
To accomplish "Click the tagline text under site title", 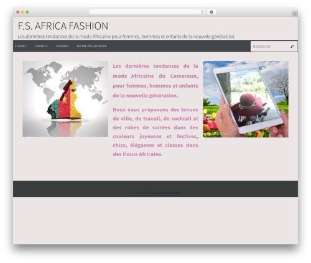I will point(126,37).
